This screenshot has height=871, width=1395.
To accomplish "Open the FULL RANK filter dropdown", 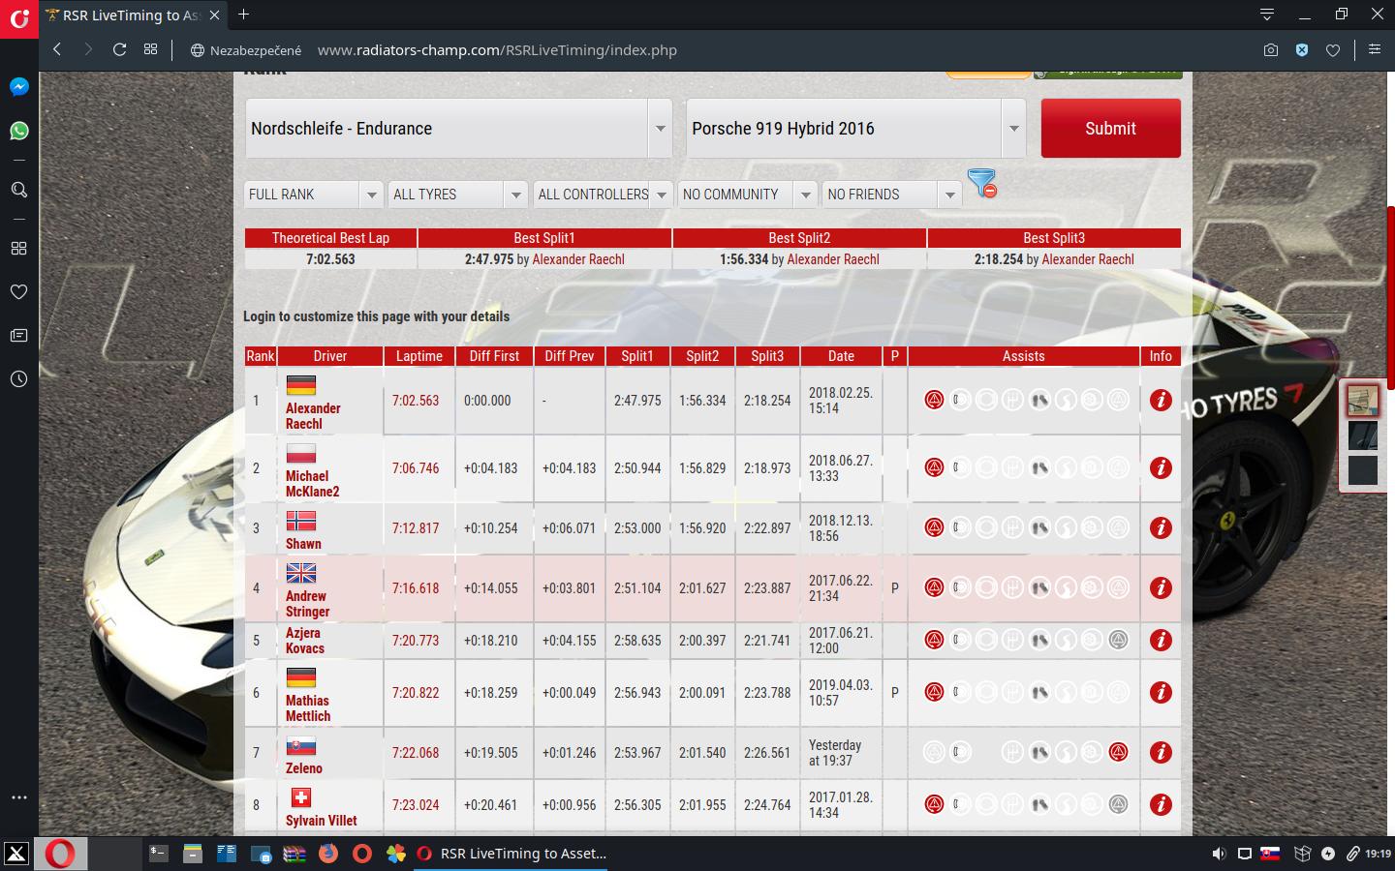I will (x=315, y=195).
